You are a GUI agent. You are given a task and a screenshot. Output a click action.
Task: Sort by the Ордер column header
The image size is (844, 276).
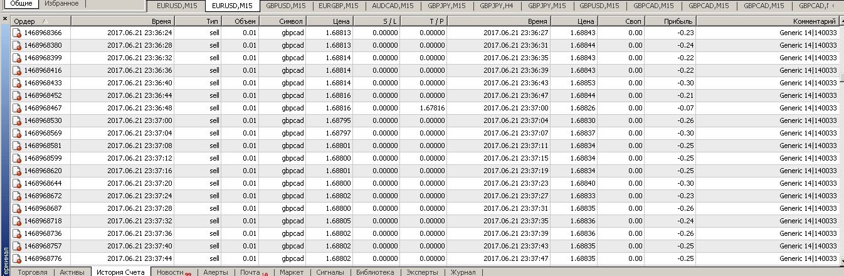(x=41, y=21)
